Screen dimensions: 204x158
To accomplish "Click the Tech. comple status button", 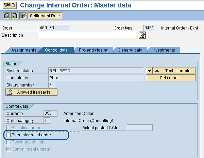I will point(174,71).
